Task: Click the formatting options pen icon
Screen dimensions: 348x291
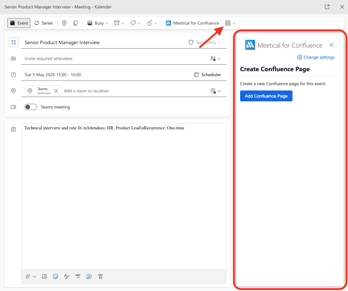Action: pyautogui.click(x=67, y=276)
